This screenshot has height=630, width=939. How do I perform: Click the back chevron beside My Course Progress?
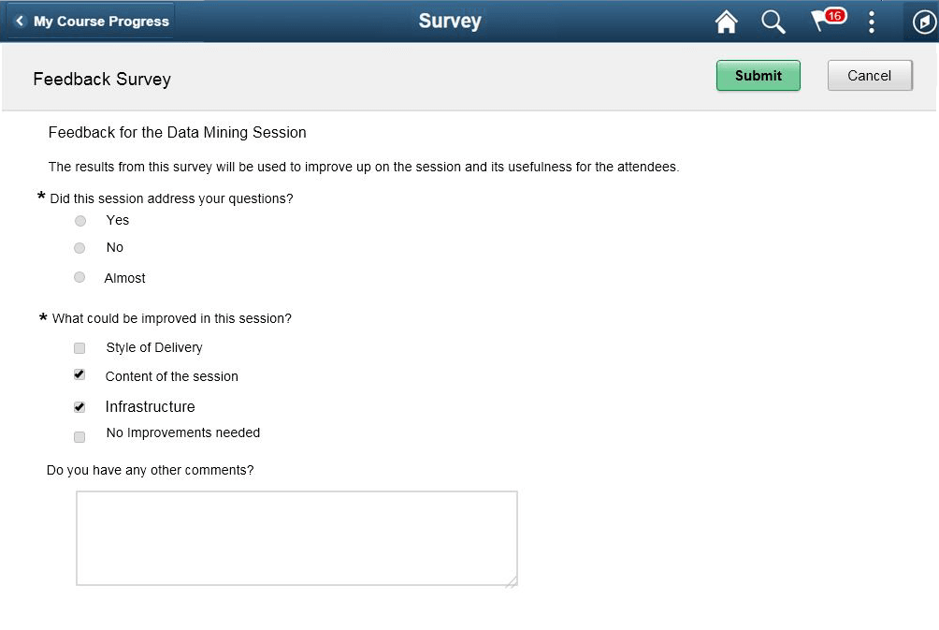[19, 20]
